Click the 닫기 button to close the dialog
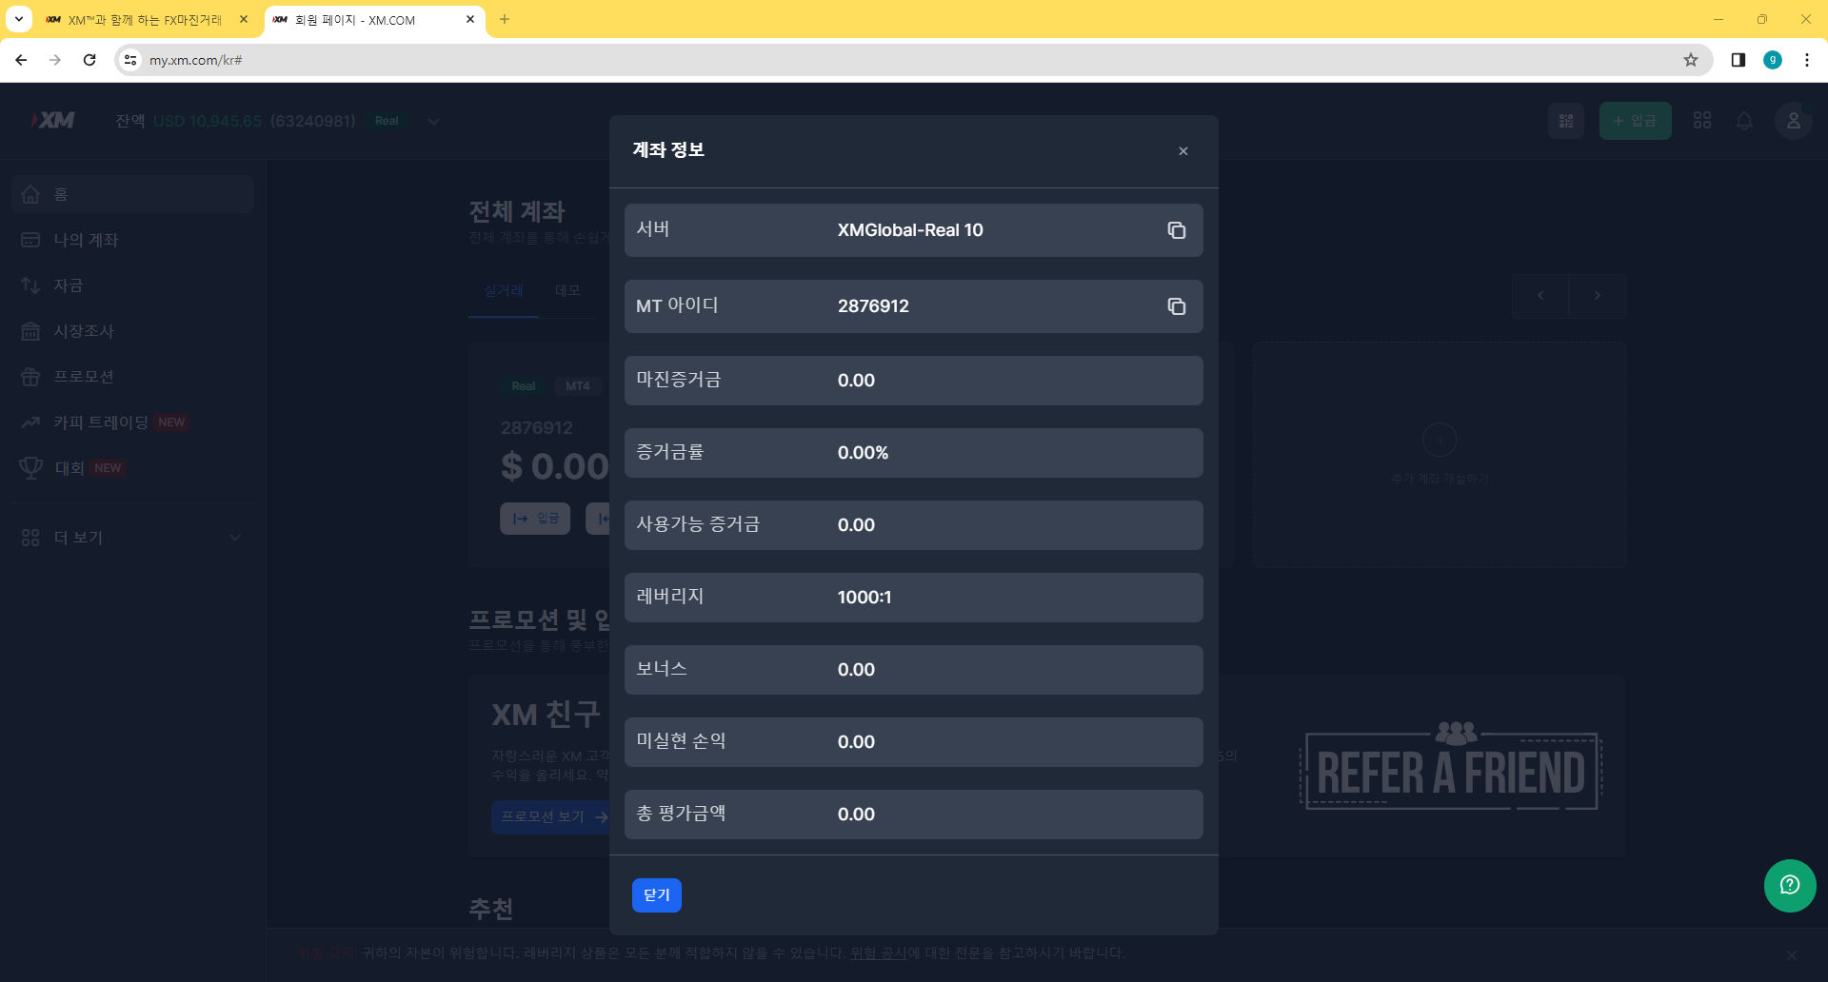 coord(657,895)
